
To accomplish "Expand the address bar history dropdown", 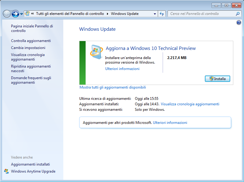I will click(x=154, y=14).
